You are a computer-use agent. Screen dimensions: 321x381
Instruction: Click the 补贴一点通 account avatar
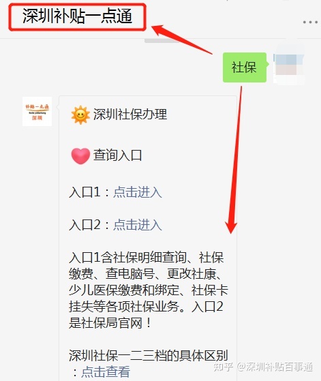(37, 112)
